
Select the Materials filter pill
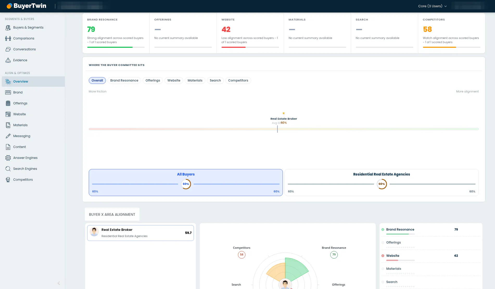195,80
